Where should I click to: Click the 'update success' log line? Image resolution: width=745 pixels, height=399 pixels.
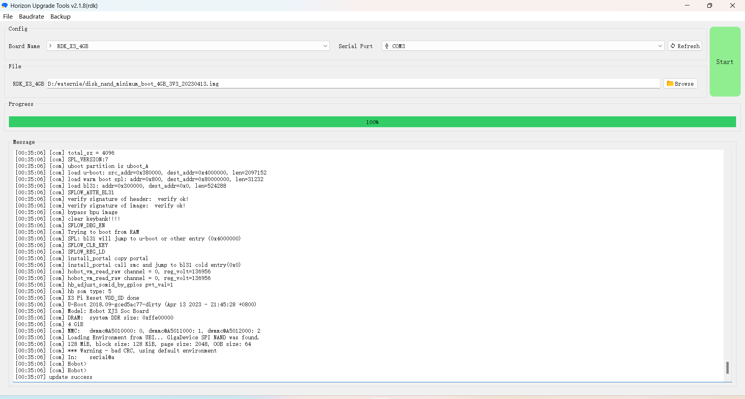click(54, 377)
